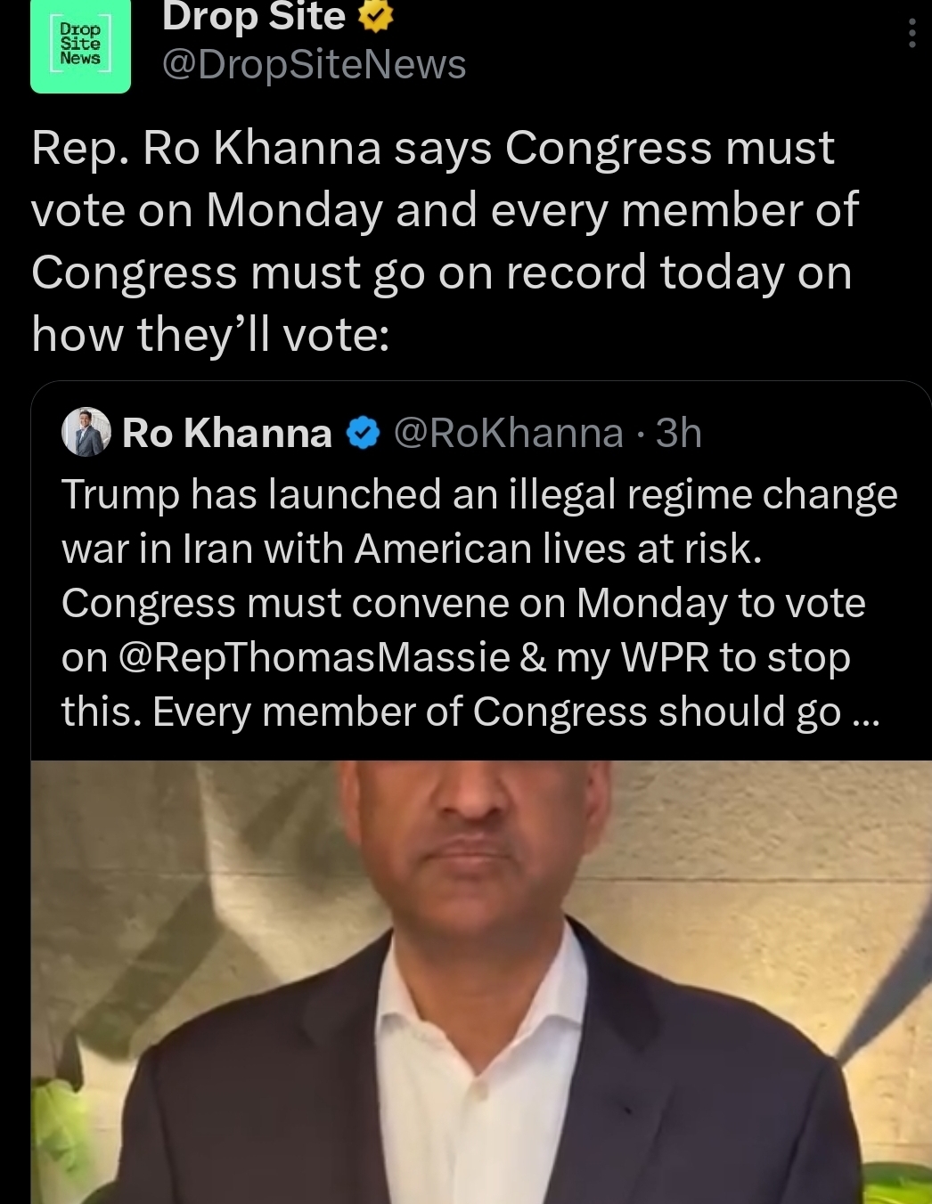
Task: Click blue verified checkmark beside Ro Khanna
Action: pyautogui.click(x=363, y=433)
